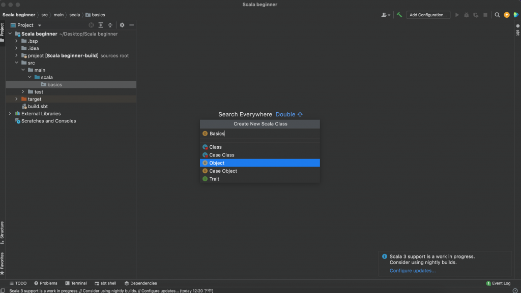Choose Trait option in popup

pos(260,179)
